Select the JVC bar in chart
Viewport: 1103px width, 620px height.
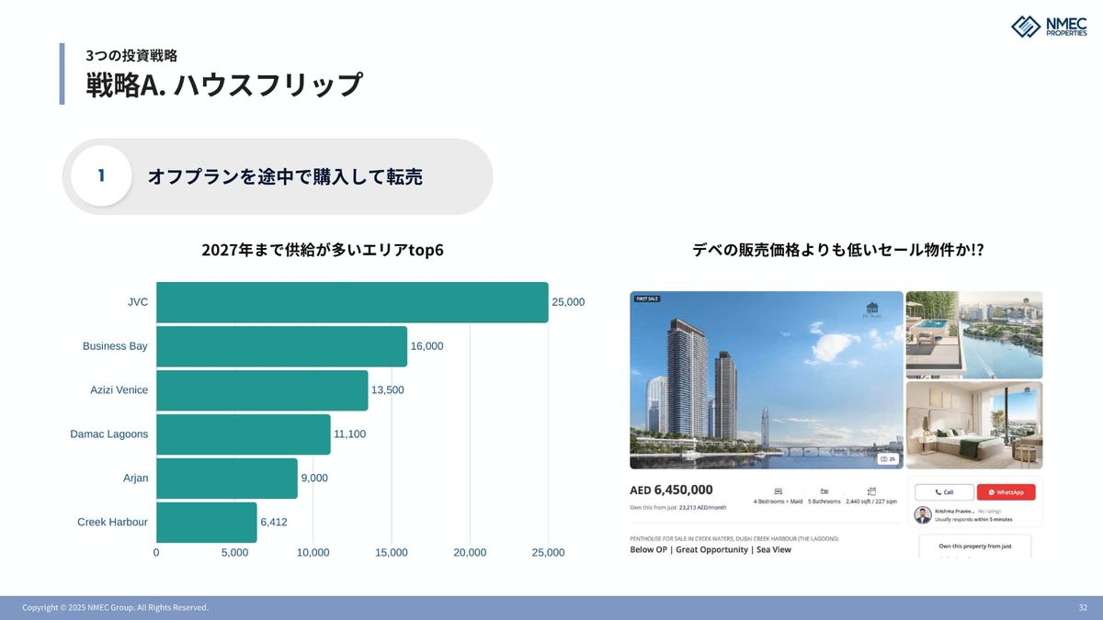pos(352,302)
